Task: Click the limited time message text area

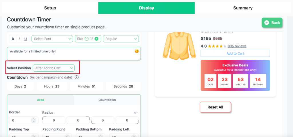Action: click(x=74, y=54)
